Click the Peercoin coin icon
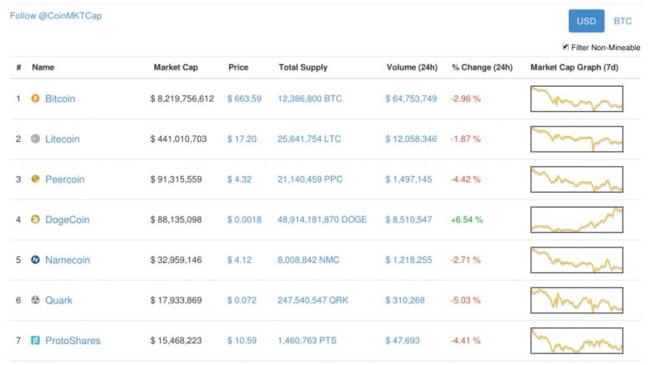This screenshot has width=650, height=365. click(x=35, y=180)
